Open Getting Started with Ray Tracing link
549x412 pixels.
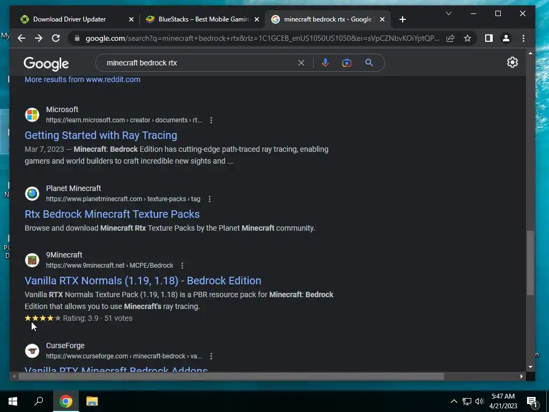coord(101,135)
